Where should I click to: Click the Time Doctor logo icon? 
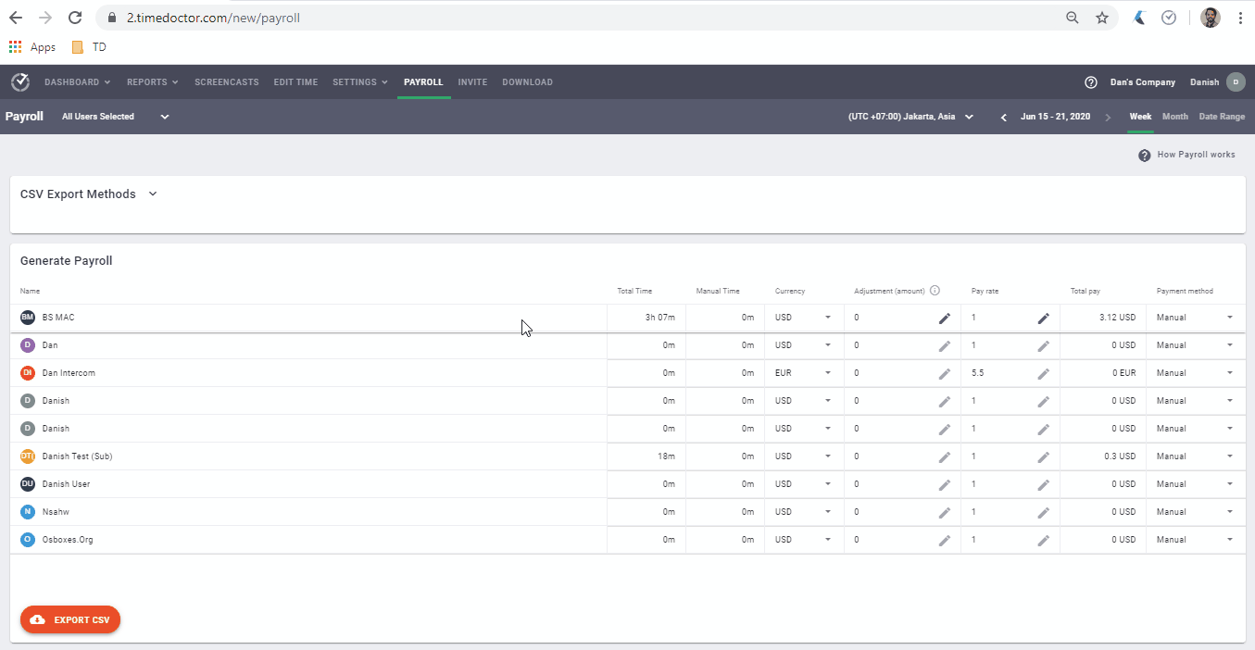point(19,82)
